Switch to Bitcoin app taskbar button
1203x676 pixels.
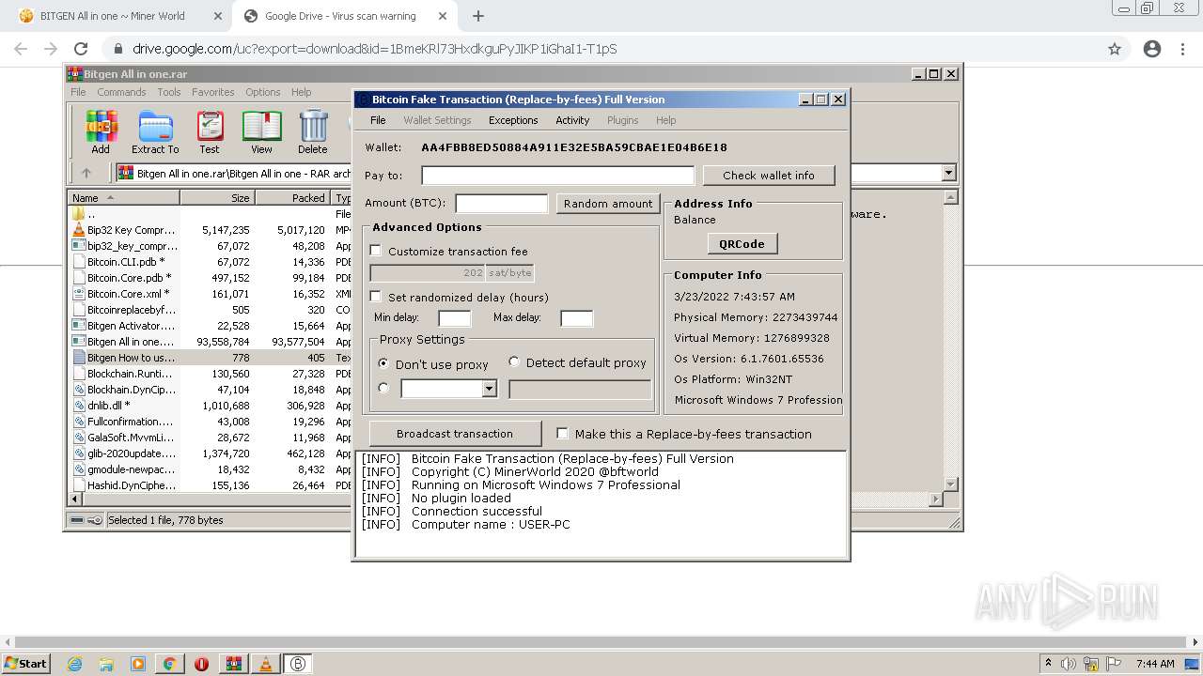tap(298, 664)
